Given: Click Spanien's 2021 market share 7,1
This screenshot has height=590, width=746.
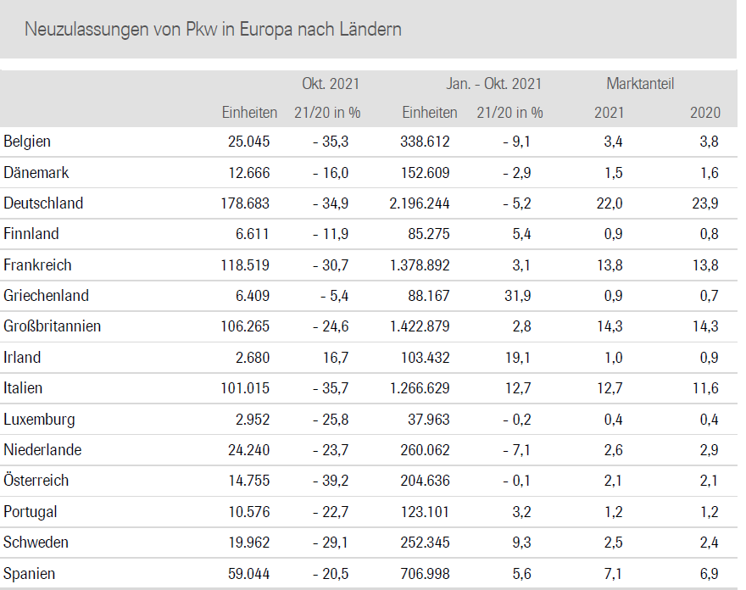Looking at the screenshot, I should (612, 573).
